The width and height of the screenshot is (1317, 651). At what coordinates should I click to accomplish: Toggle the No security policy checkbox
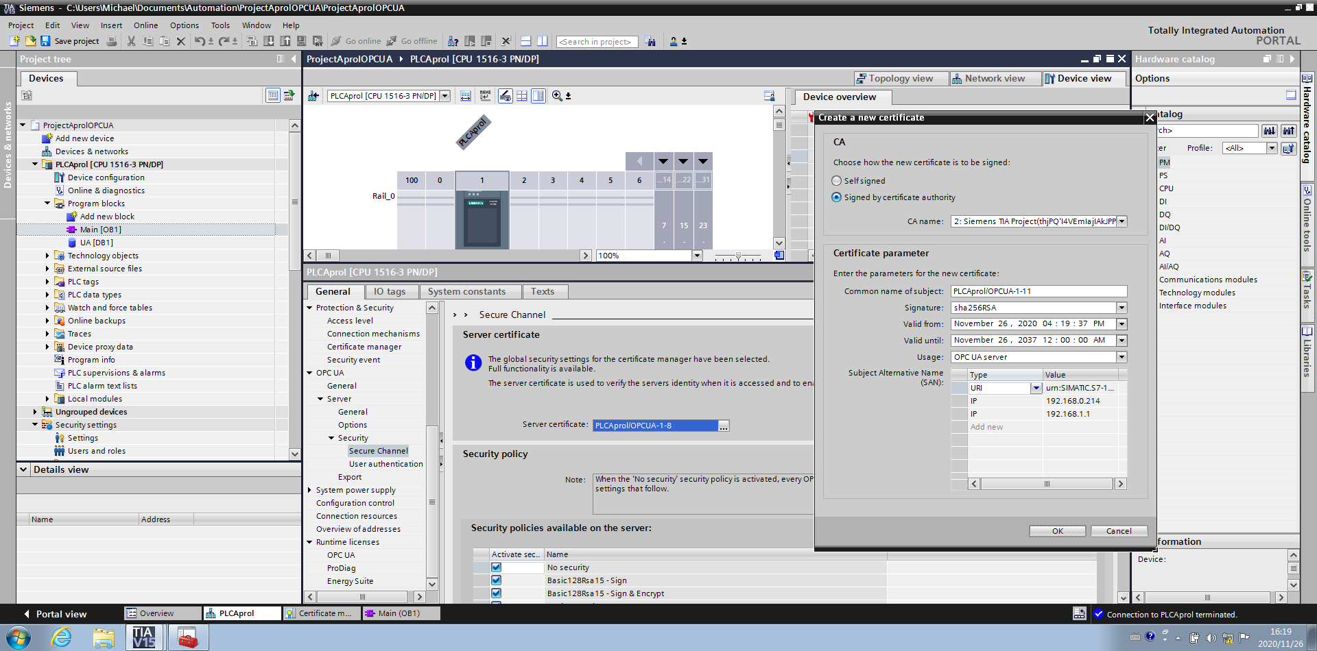click(x=496, y=567)
